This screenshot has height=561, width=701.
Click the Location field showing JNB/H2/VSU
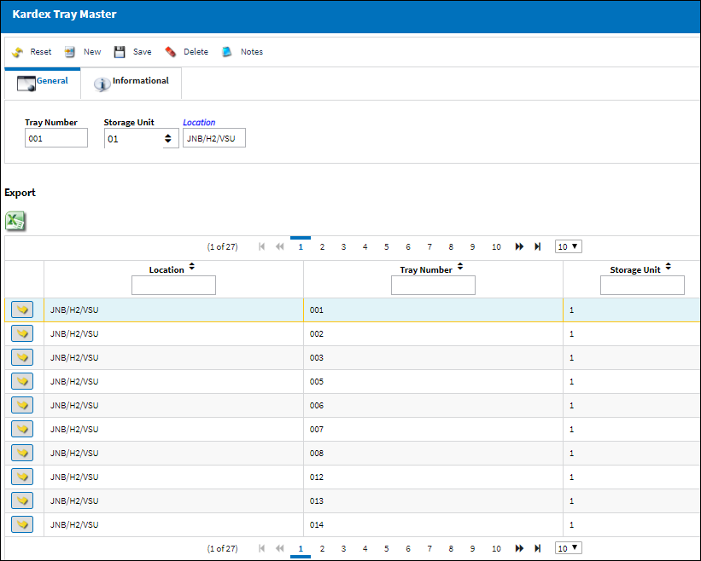tap(214, 138)
